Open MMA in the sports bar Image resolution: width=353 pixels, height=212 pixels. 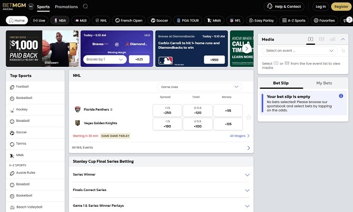pos(214,20)
